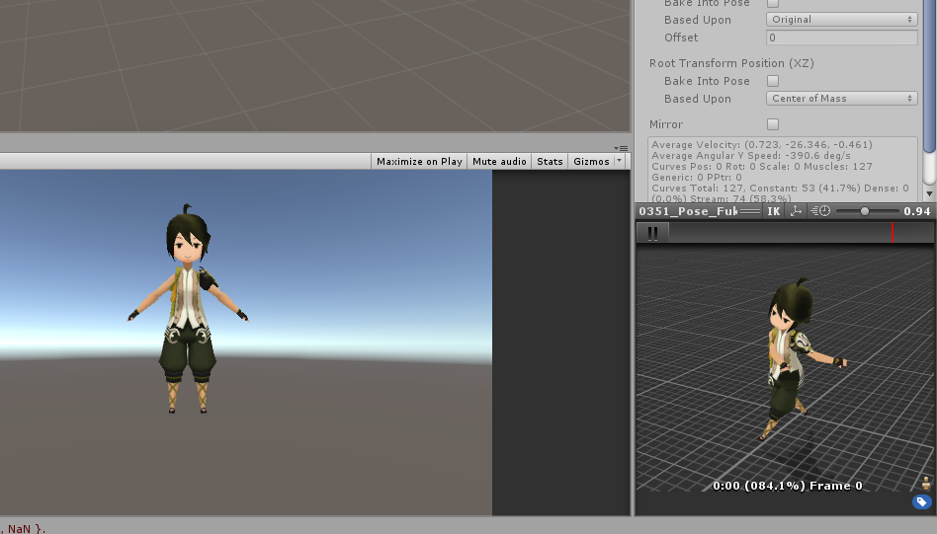Open the asset label tag icon

(921, 501)
